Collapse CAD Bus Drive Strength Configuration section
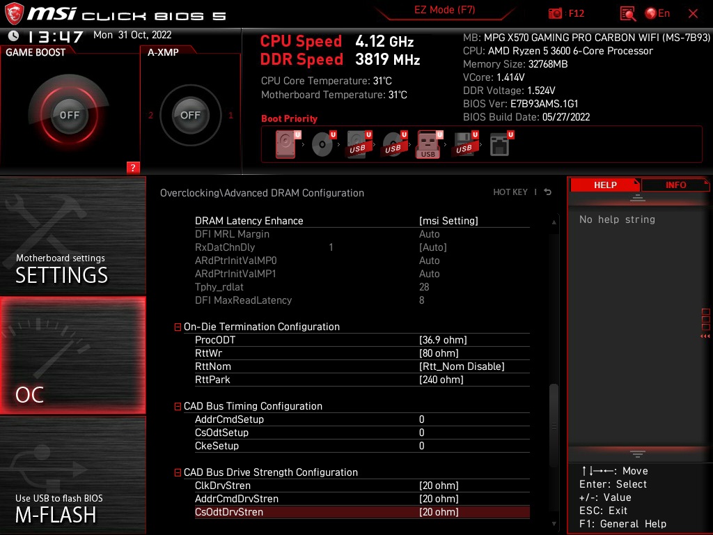Image resolution: width=713 pixels, height=535 pixels. [178, 473]
